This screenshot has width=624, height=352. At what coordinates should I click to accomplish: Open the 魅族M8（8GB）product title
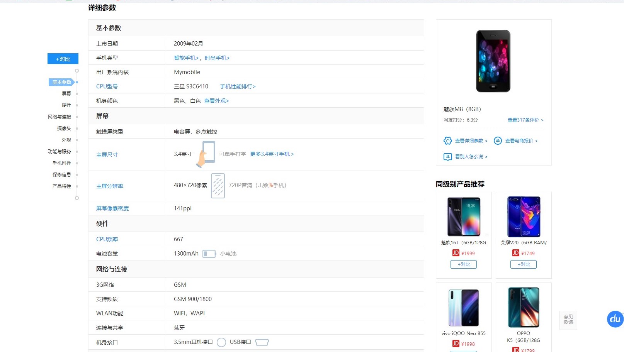[462, 109]
